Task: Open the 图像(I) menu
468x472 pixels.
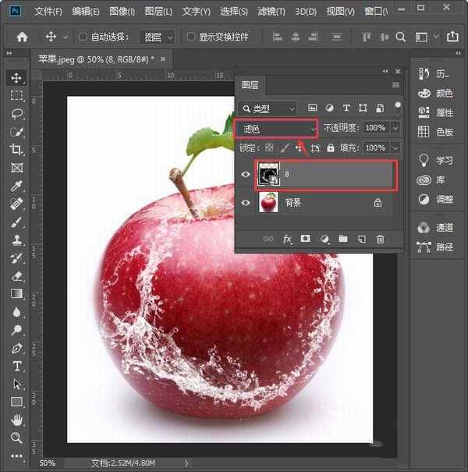Action: click(122, 12)
